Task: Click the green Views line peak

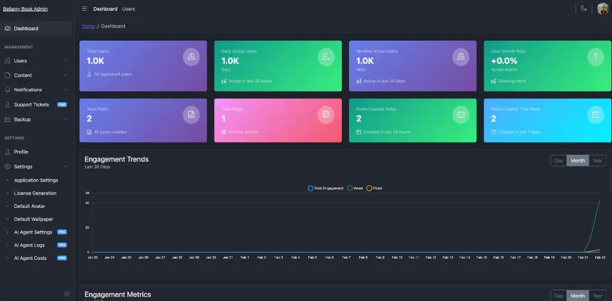Action: (x=600, y=199)
